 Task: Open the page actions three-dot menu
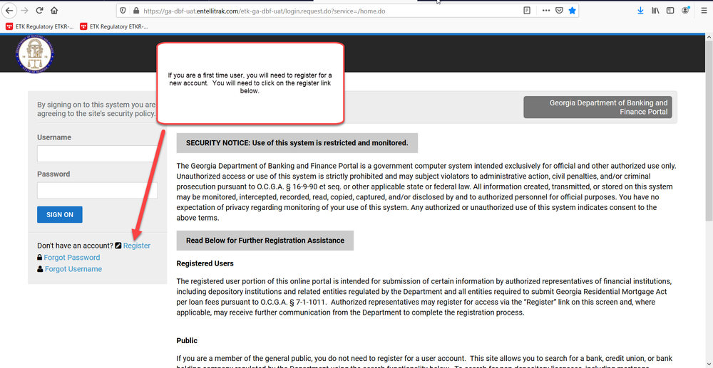coord(546,11)
